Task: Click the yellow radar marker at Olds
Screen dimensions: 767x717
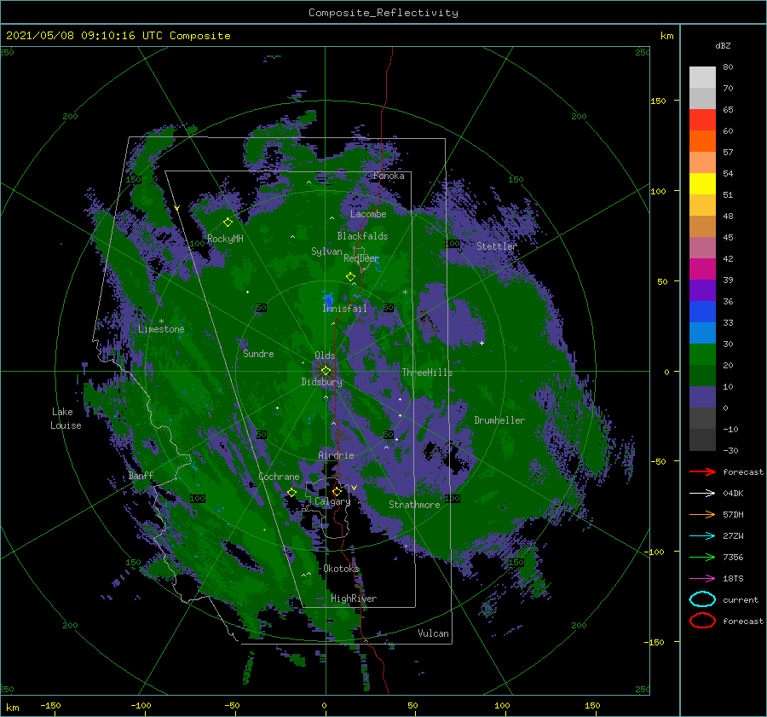Action: (x=326, y=371)
